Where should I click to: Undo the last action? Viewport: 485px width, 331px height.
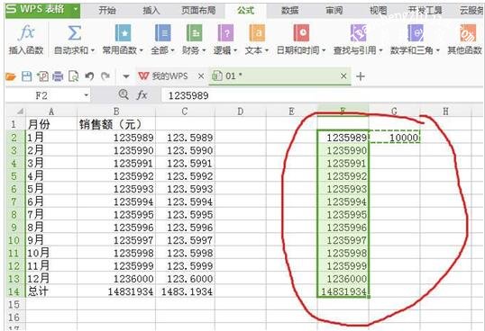coord(89,76)
